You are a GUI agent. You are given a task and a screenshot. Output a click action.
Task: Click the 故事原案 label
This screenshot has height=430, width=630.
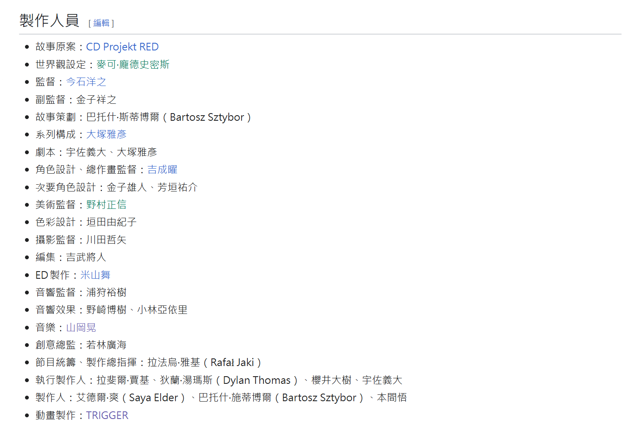(x=56, y=47)
